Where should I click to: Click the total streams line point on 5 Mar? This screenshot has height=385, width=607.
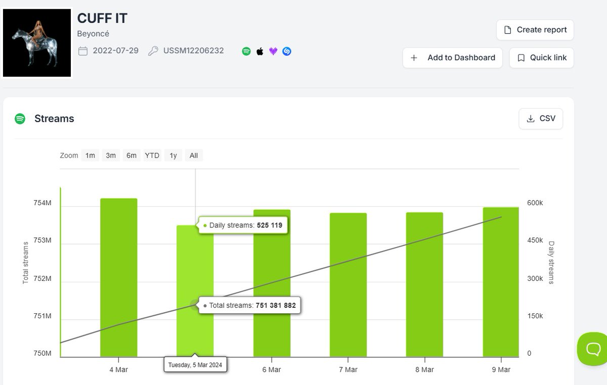(195, 305)
